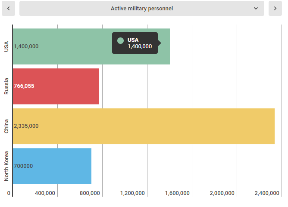Click the next chart arrow button

point(275,9)
